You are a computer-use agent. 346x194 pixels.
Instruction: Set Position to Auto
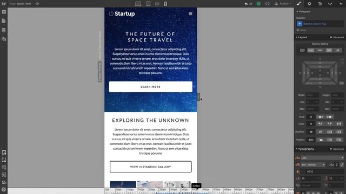(x=311, y=140)
